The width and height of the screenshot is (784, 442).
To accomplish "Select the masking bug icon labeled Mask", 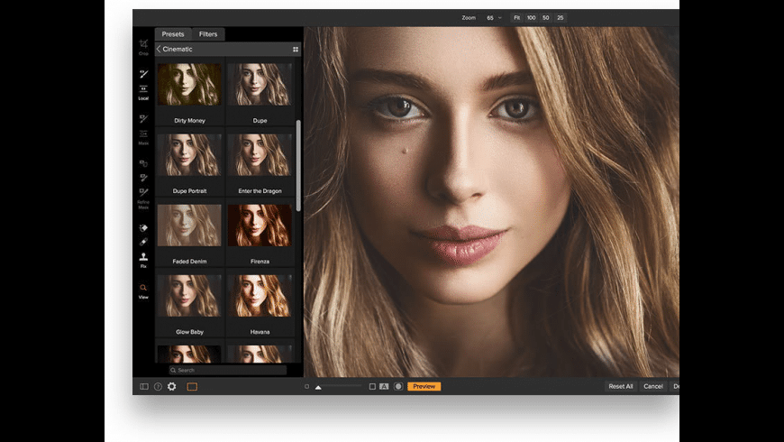I will pos(143,134).
